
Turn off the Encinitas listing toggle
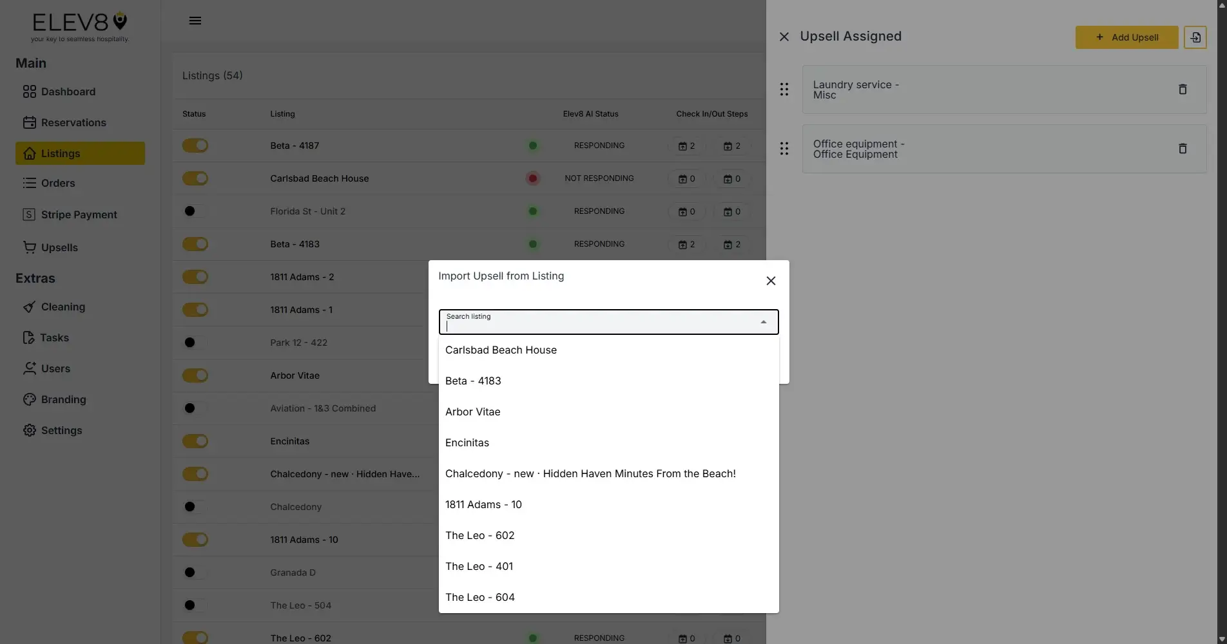(x=195, y=441)
